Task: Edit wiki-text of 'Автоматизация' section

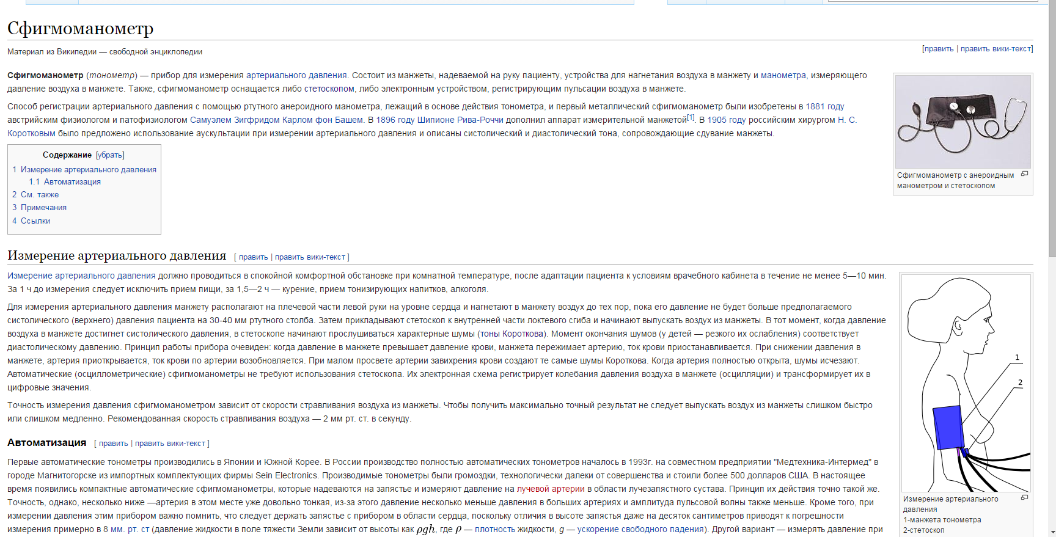Action: pos(170,444)
